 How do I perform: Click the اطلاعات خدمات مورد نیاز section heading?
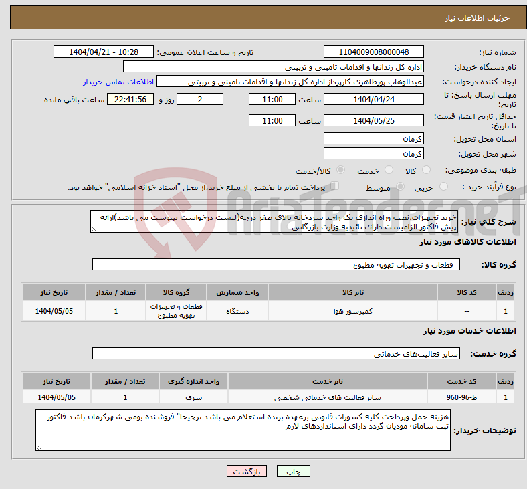click(x=469, y=331)
